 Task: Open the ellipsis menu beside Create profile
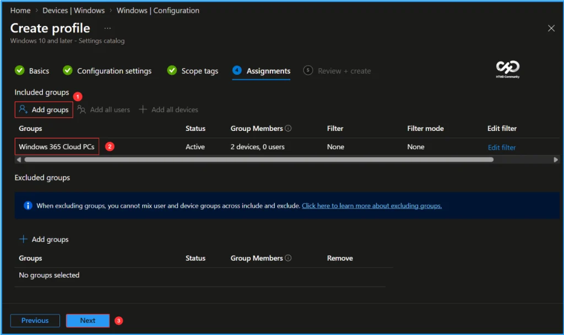[x=107, y=28]
